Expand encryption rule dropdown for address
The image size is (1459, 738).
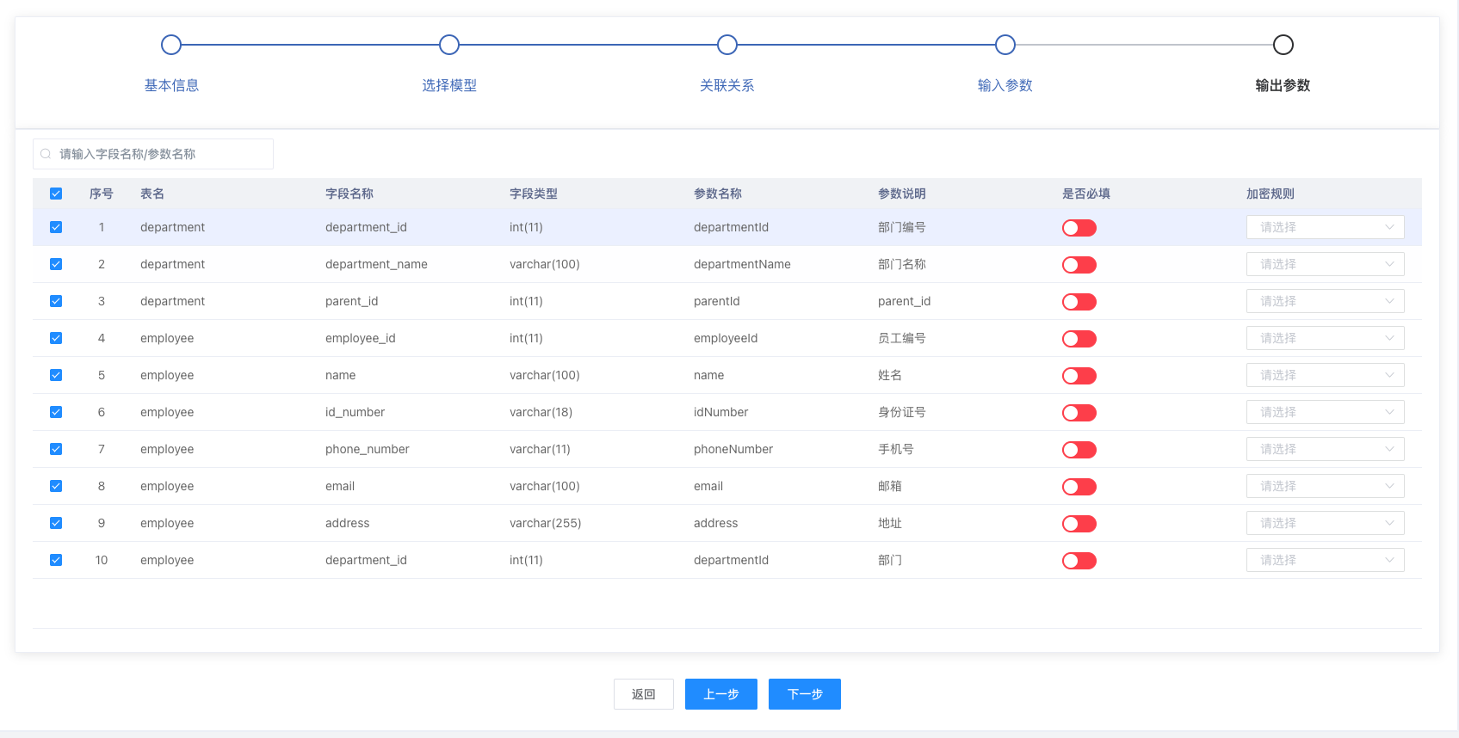coord(1325,523)
